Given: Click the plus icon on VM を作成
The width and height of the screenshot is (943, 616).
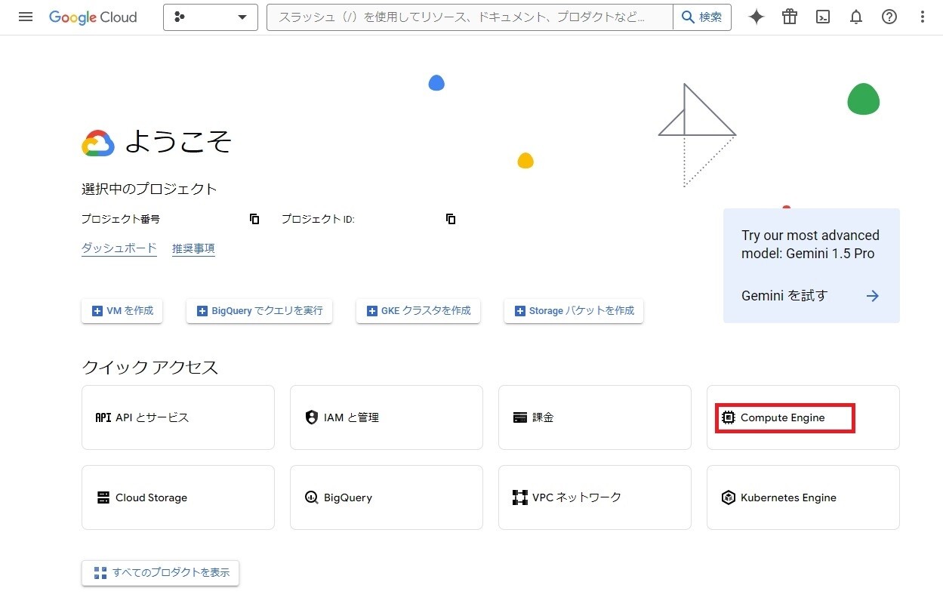Looking at the screenshot, I should point(97,311).
